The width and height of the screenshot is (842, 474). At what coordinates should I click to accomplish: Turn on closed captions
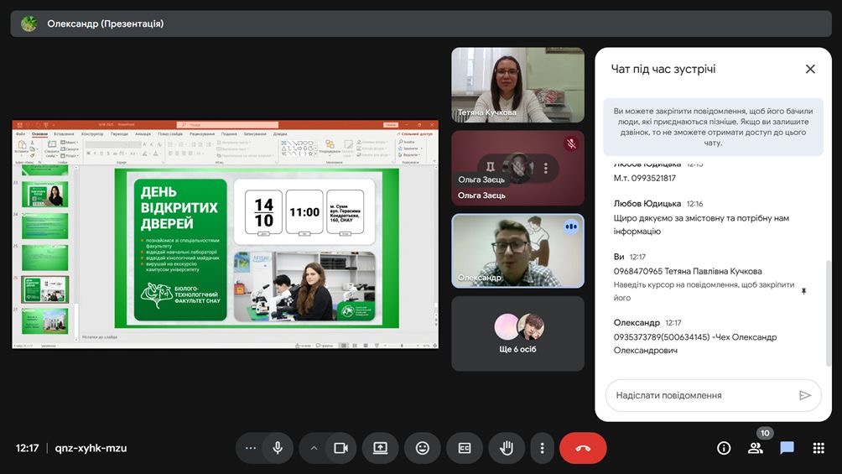[465, 448]
